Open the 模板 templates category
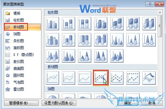Screen dimensions: 166x109 [x=22, y=13]
